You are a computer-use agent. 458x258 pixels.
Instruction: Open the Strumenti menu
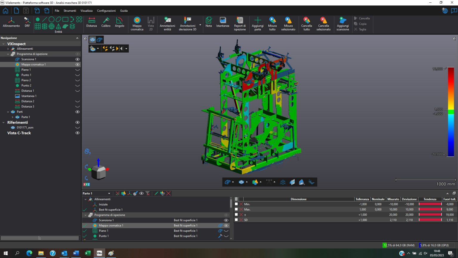(x=69, y=10)
